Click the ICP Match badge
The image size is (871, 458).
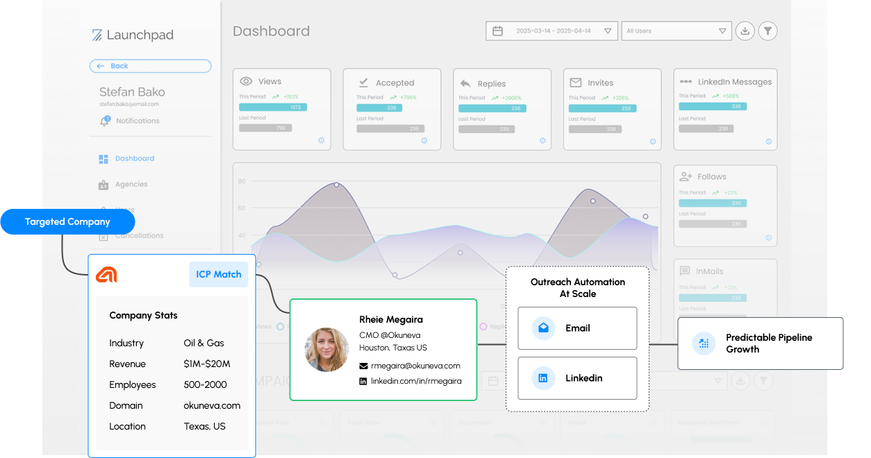coord(218,274)
